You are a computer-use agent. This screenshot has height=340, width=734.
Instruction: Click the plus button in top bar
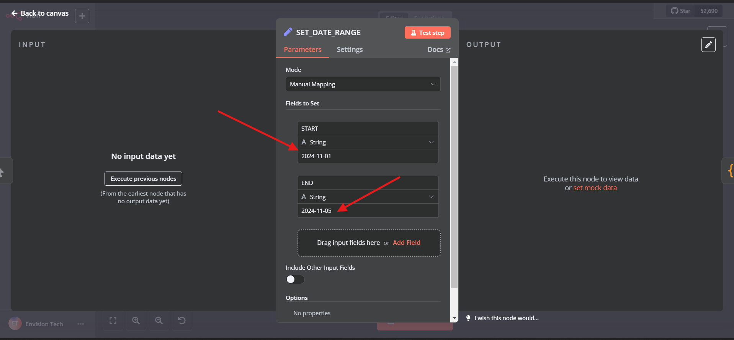pos(82,16)
